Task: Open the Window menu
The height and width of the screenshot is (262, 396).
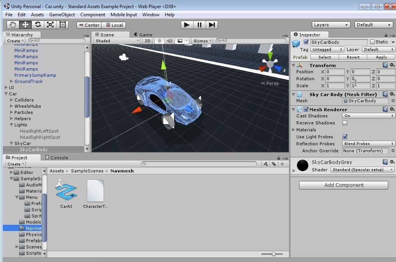Action: coord(151,15)
